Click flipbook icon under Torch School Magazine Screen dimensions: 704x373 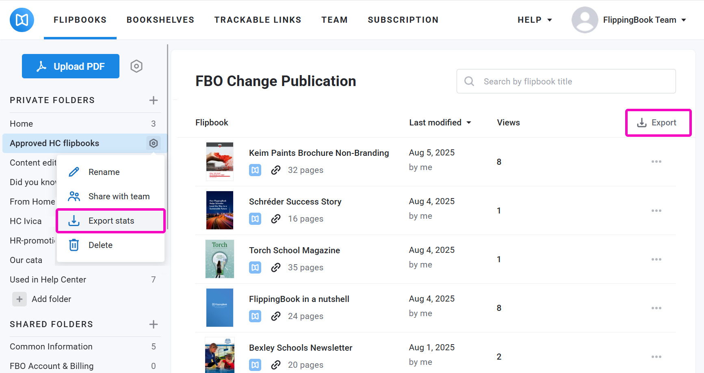[x=255, y=267]
